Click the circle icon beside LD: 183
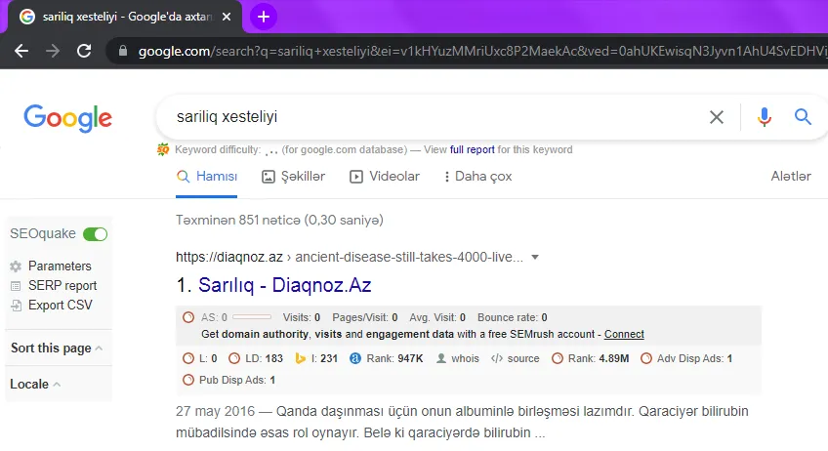 234,358
